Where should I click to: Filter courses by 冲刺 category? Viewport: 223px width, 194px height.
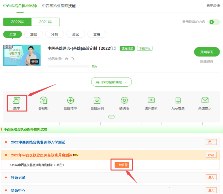click(x=54, y=34)
